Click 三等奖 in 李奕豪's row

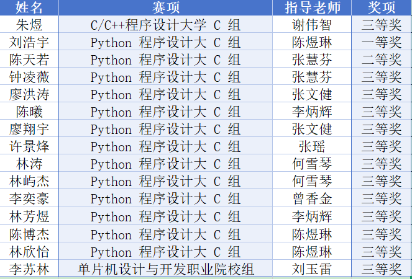tap(382, 198)
